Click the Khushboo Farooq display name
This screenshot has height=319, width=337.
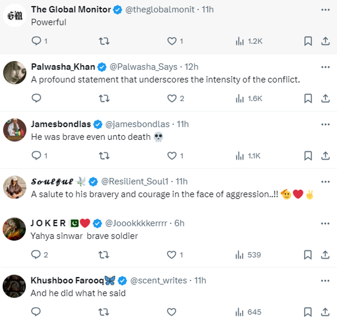(67, 280)
